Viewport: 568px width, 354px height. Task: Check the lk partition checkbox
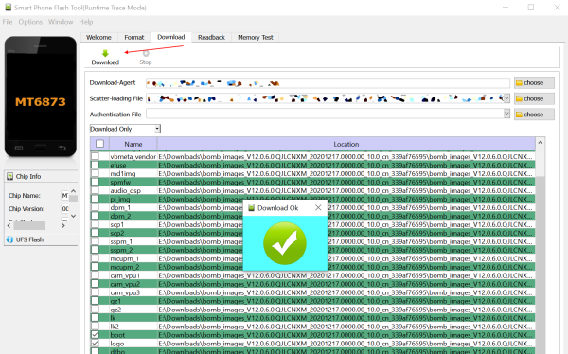[95, 318]
